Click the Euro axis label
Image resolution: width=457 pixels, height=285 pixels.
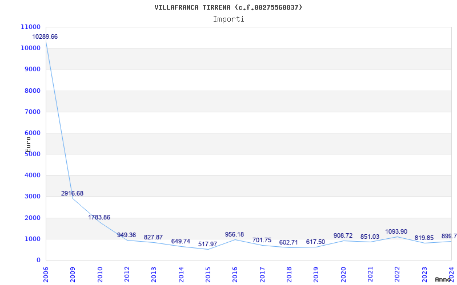28,145
